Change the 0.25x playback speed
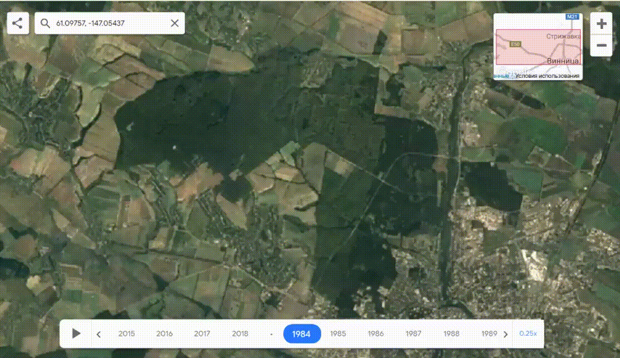This screenshot has width=620, height=358. pos(528,334)
